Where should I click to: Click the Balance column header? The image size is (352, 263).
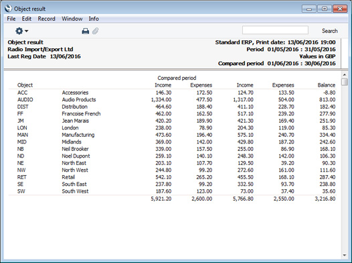[x=327, y=85]
